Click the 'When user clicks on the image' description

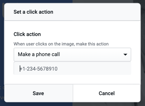click(61, 44)
